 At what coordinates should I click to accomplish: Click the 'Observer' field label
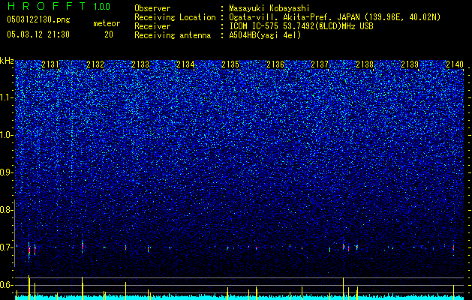[152, 8]
